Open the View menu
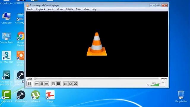190x107 pixels. click(x=86, y=9)
